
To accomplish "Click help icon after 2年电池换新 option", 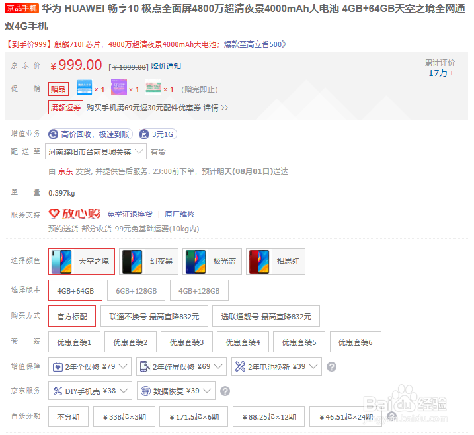I will click(331, 367).
